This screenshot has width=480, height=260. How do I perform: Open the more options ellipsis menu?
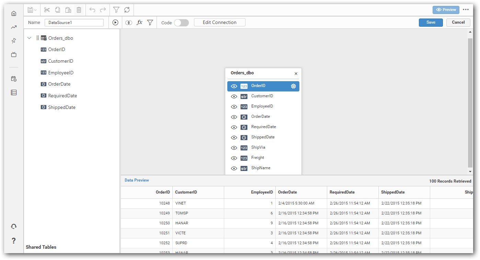466,10
